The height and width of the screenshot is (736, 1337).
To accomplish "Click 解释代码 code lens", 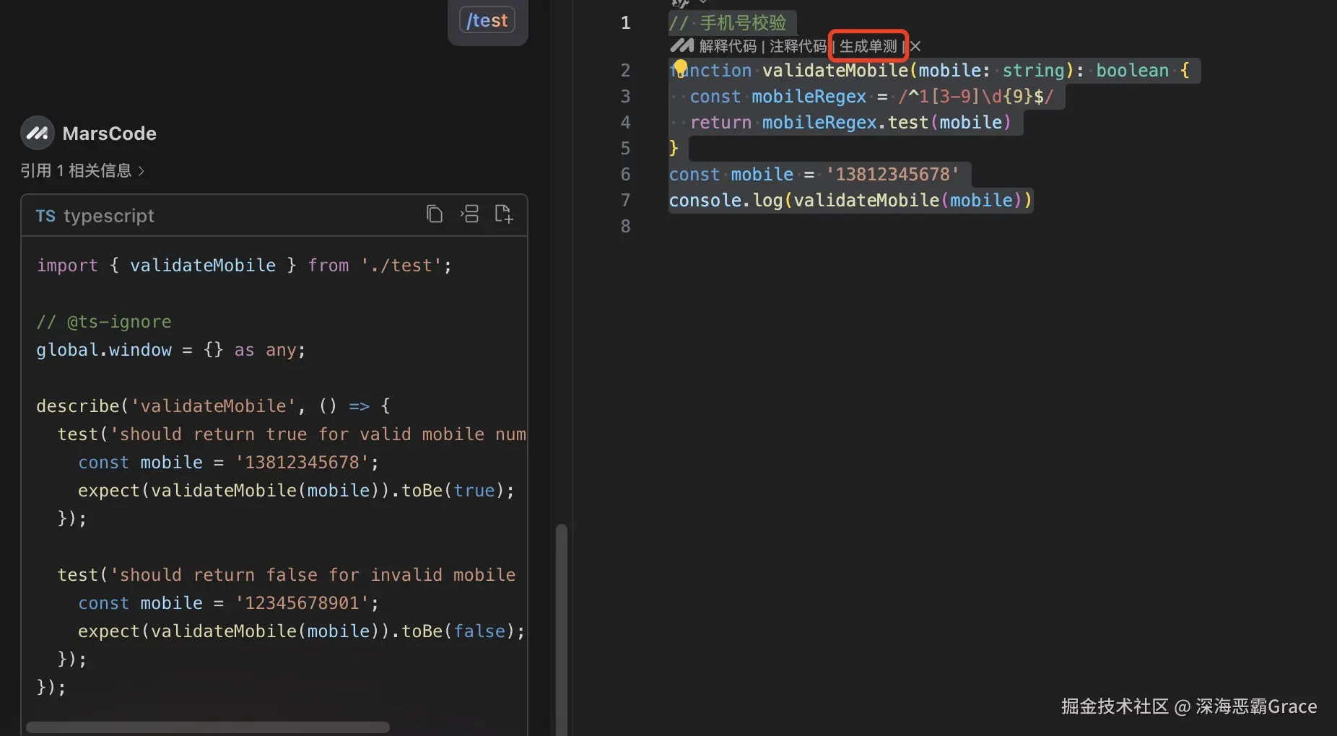I will point(728,46).
